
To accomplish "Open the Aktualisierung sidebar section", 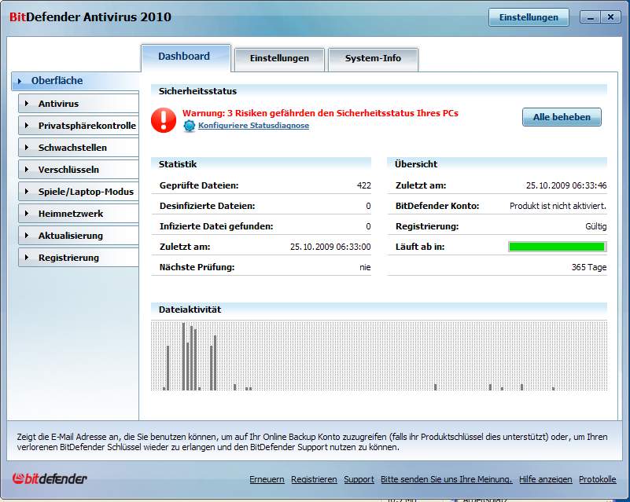I will coord(79,236).
